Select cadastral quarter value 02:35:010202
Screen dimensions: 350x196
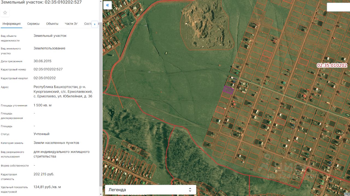pyautogui.click(x=45, y=78)
